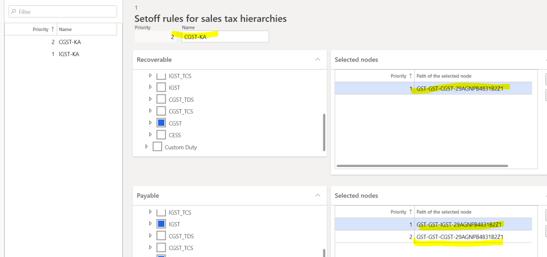Image resolution: width=547 pixels, height=257 pixels.
Task: Click the Recoverable tree vertical scrollbar
Action: [x=324, y=132]
